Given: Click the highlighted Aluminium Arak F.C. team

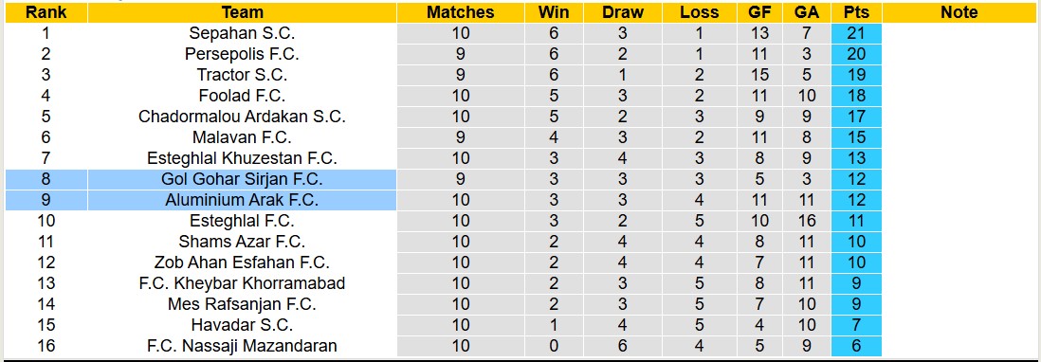Looking at the screenshot, I should [x=243, y=200].
